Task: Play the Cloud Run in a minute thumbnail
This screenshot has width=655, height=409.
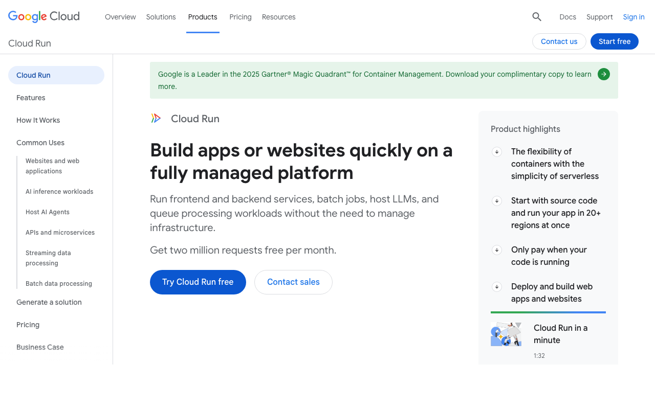Action: (506, 334)
